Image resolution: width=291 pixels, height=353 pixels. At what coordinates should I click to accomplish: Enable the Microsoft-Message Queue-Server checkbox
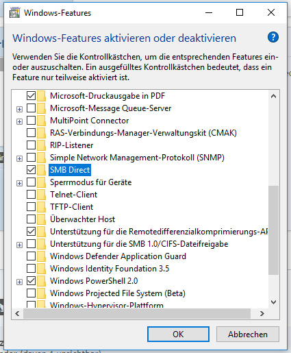pyautogui.click(x=31, y=108)
